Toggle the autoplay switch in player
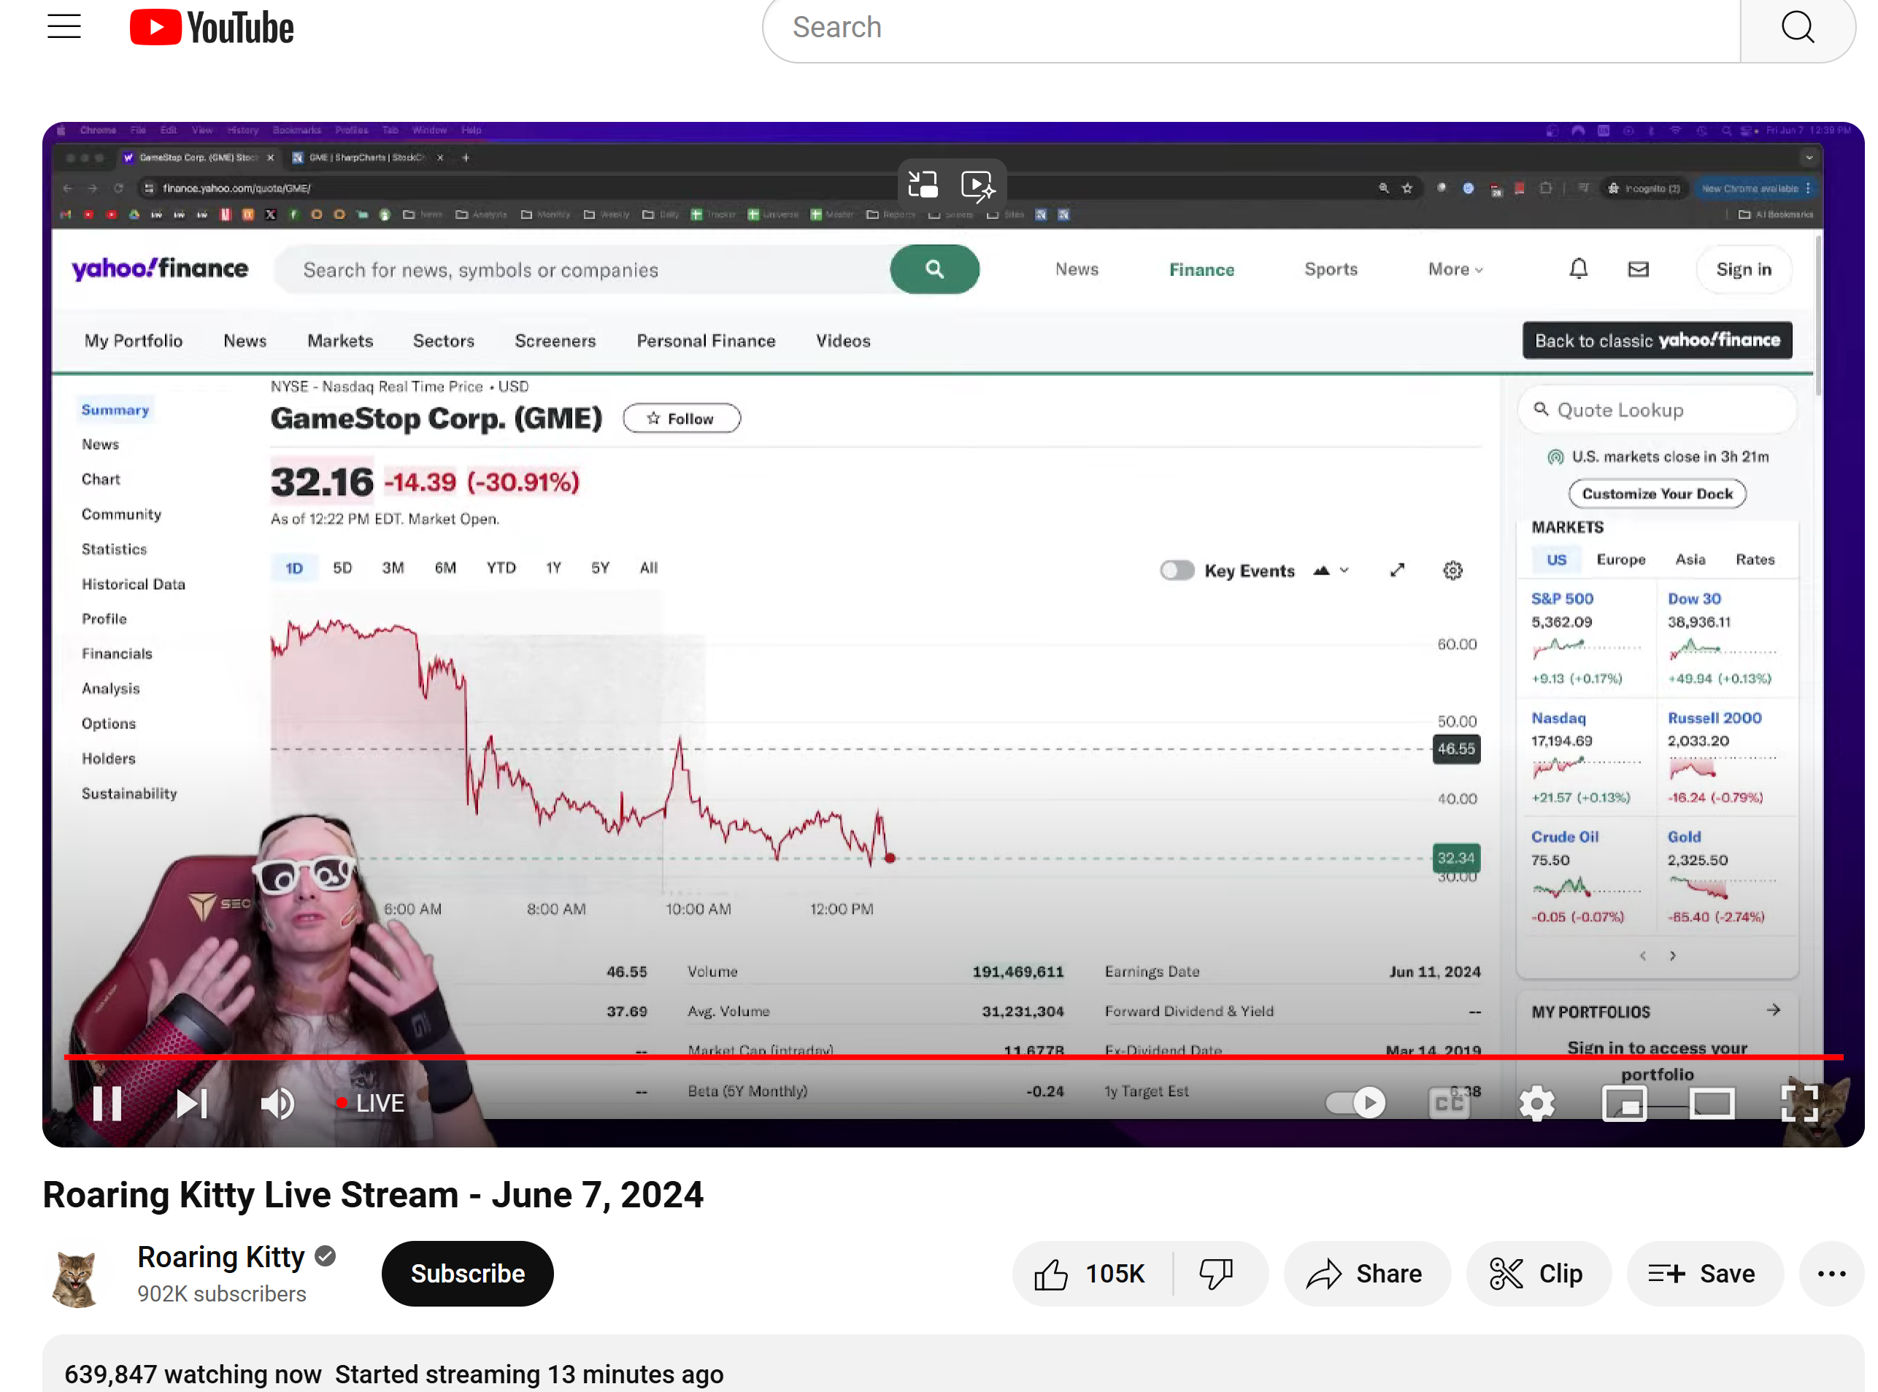This screenshot has width=1878, height=1392. point(1355,1102)
